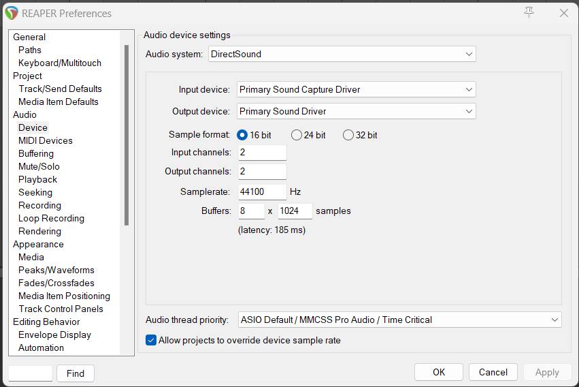Pin the Preferences window with pushpin icon
This screenshot has height=387, width=579.
(x=529, y=12)
